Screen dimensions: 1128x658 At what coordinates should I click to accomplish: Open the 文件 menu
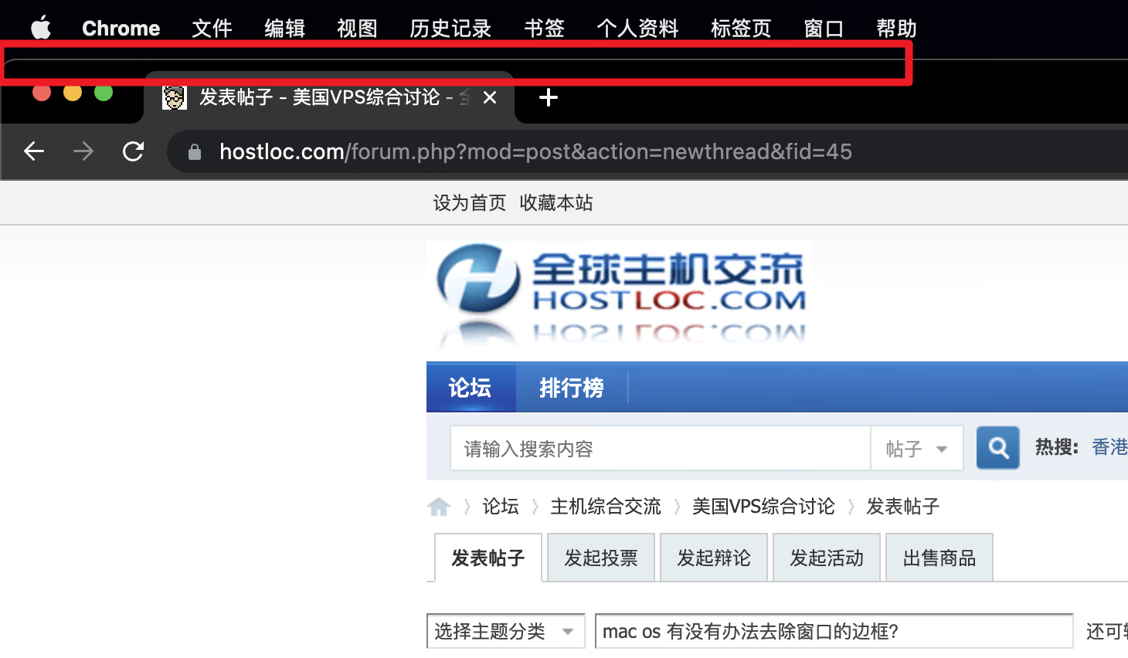[x=212, y=29]
